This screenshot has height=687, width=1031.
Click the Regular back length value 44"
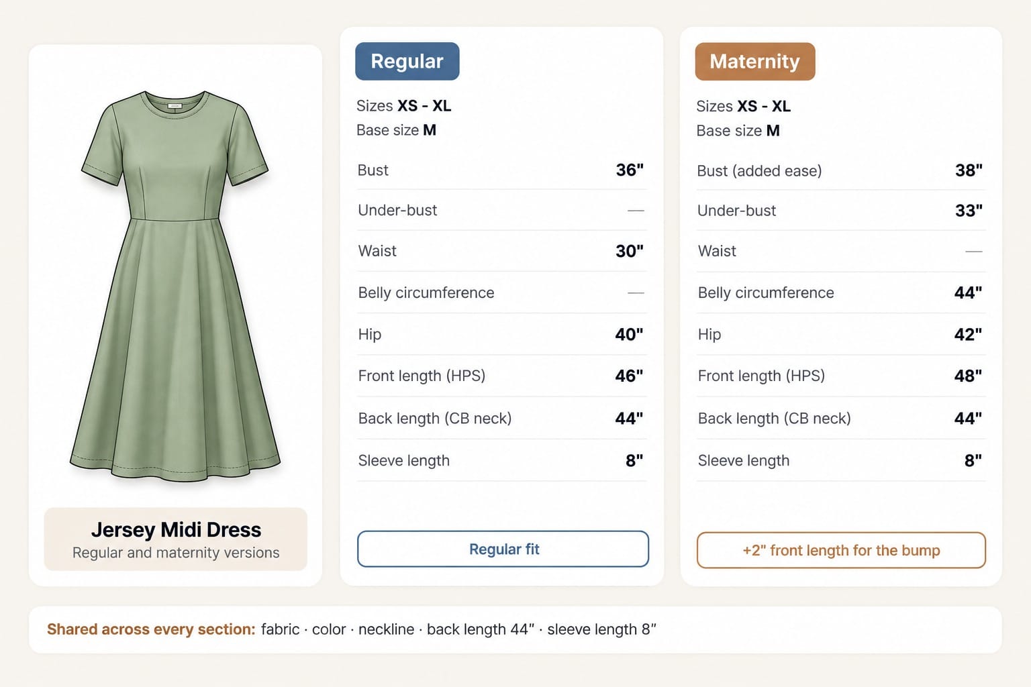coord(630,419)
